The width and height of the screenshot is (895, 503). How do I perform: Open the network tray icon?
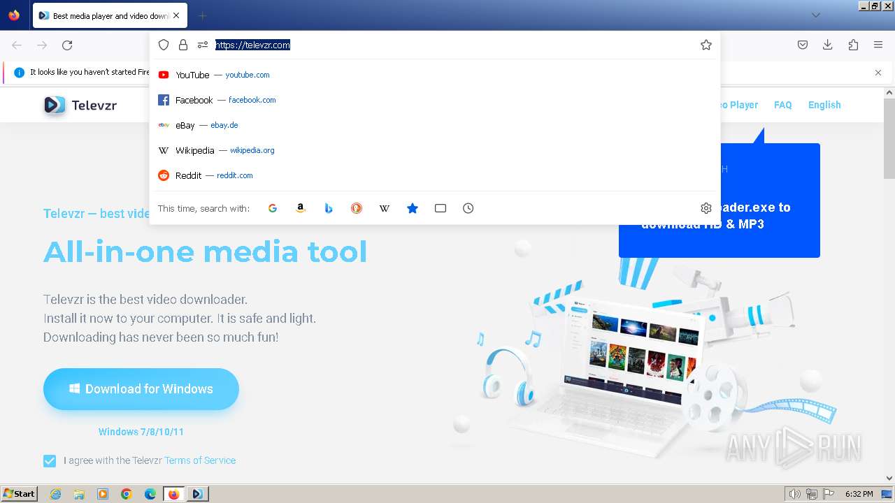tap(812, 494)
